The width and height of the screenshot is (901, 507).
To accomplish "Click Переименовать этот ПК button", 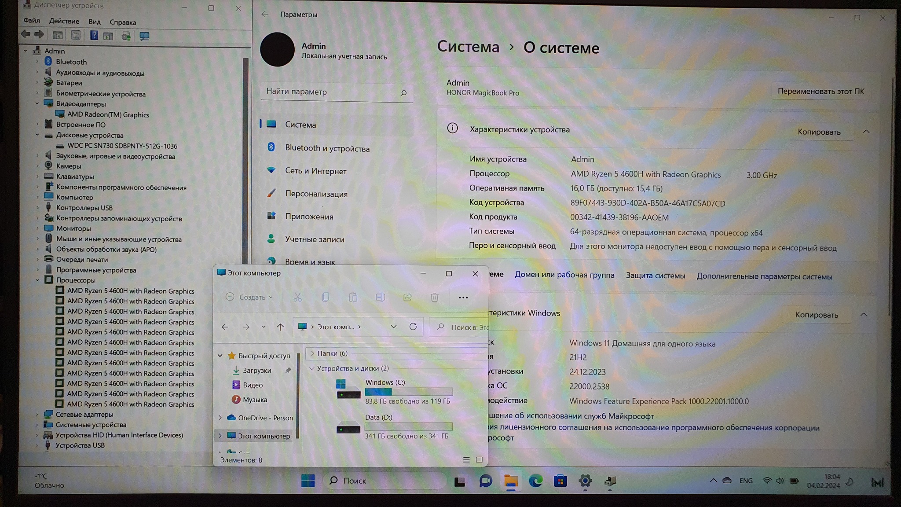I will tap(820, 91).
